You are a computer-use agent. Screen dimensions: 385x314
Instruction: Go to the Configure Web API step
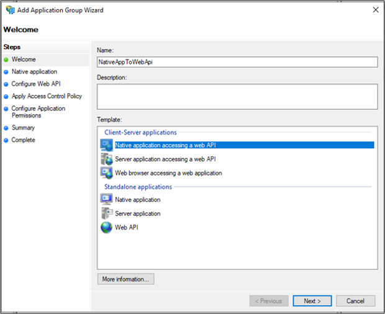(x=36, y=84)
